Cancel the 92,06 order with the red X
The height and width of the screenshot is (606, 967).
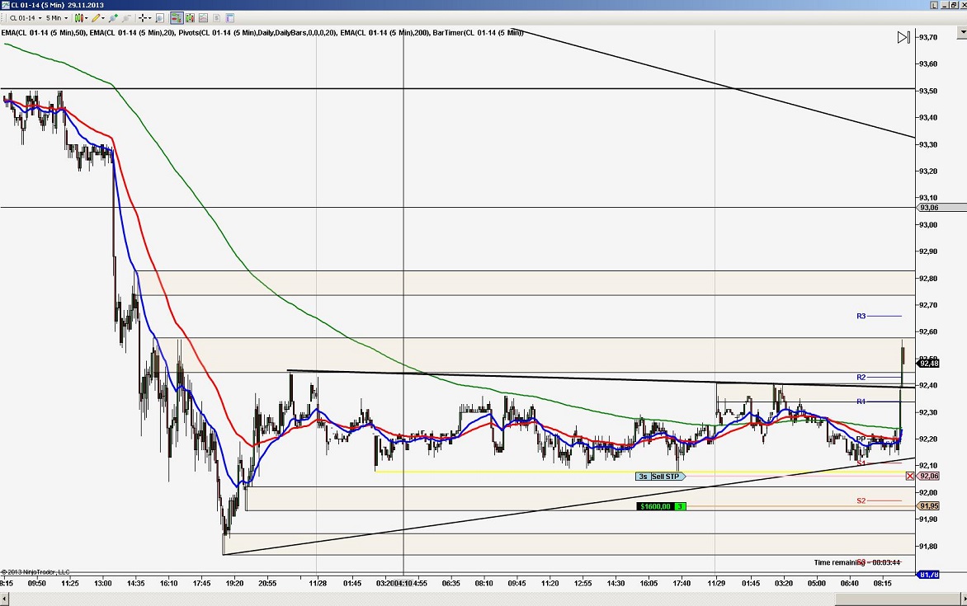tap(909, 476)
